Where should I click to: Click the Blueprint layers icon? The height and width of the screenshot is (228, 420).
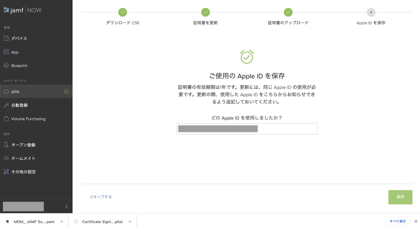(x=6, y=65)
